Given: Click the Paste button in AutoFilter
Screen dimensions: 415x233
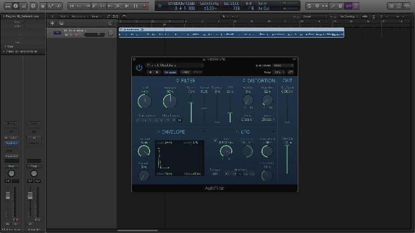Looking at the screenshot, I should point(197,72).
